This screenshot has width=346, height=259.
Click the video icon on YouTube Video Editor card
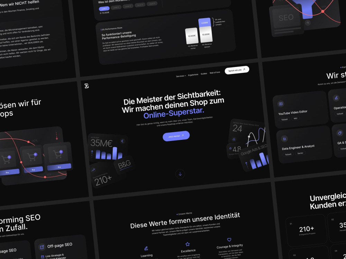(281, 104)
